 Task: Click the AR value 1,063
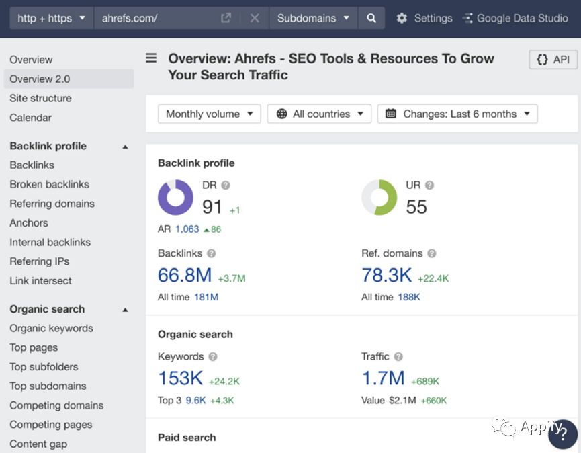pos(187,229)
